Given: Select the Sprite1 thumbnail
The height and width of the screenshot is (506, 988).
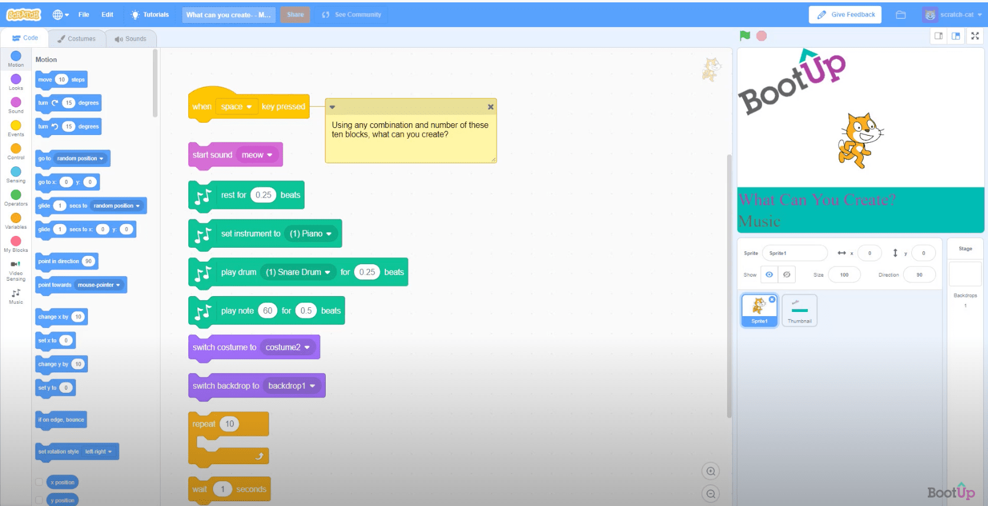Looking at the screenshot, I should point(760,310).
